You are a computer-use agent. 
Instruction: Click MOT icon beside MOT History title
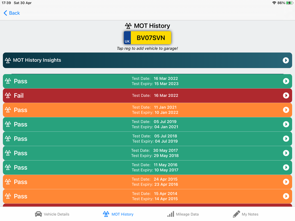point(128,26)
